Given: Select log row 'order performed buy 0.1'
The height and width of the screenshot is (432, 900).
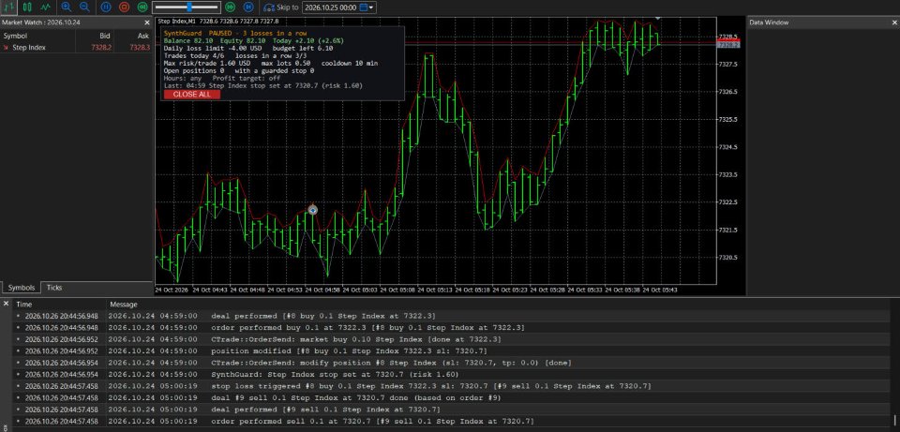Looking at the screenshot, I should 451,328.
